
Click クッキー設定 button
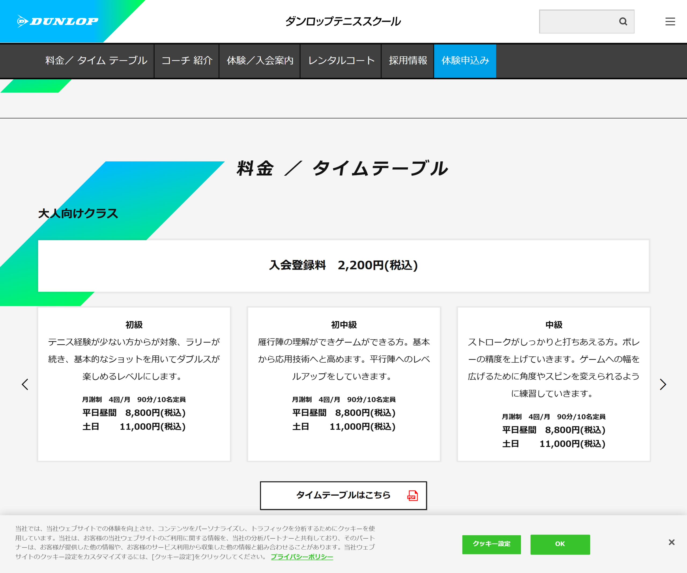[491, 544]
